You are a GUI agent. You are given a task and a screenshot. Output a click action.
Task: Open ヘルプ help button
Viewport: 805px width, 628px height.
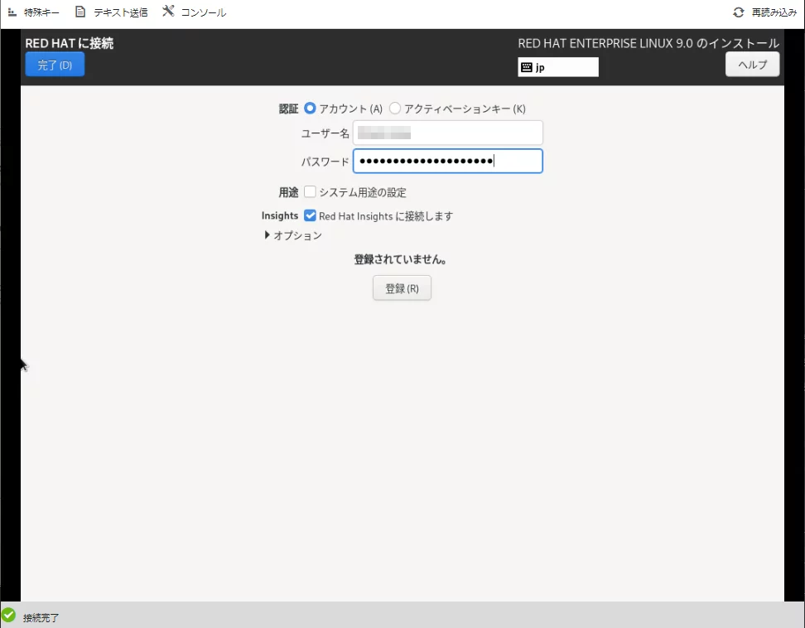click(752, 65)
